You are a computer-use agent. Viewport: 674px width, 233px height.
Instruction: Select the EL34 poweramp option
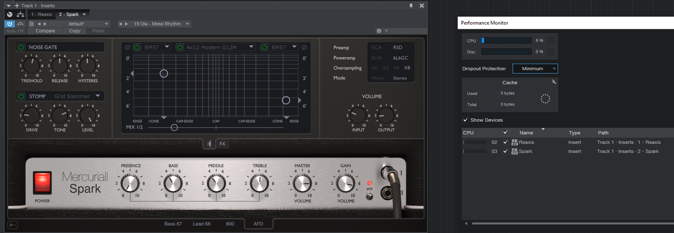pyautogui.click(x=376, y=57)
